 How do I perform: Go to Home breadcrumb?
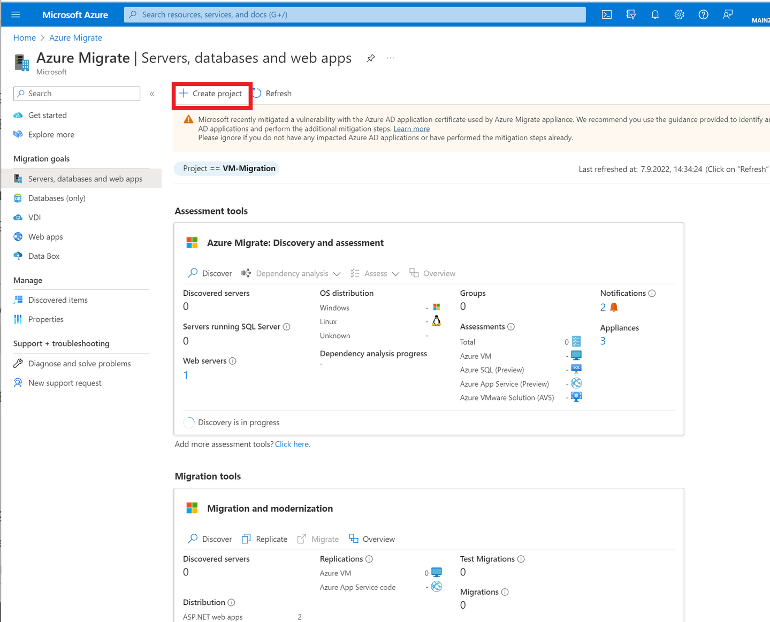click(25, 37)
